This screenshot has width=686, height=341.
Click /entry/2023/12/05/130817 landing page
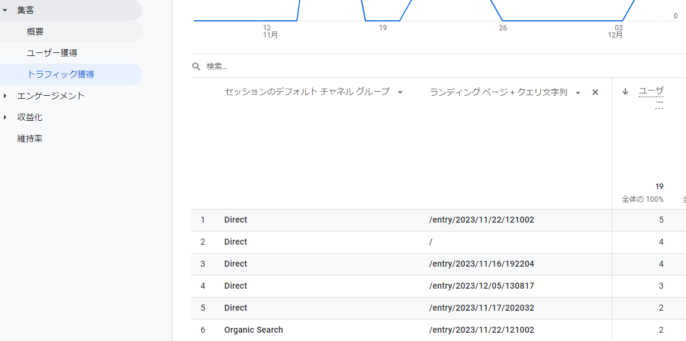tap(482, 286)
